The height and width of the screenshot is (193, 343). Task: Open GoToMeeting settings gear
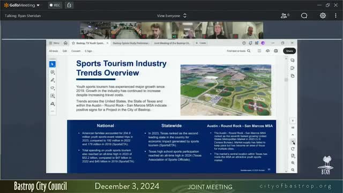pos(323,16)
